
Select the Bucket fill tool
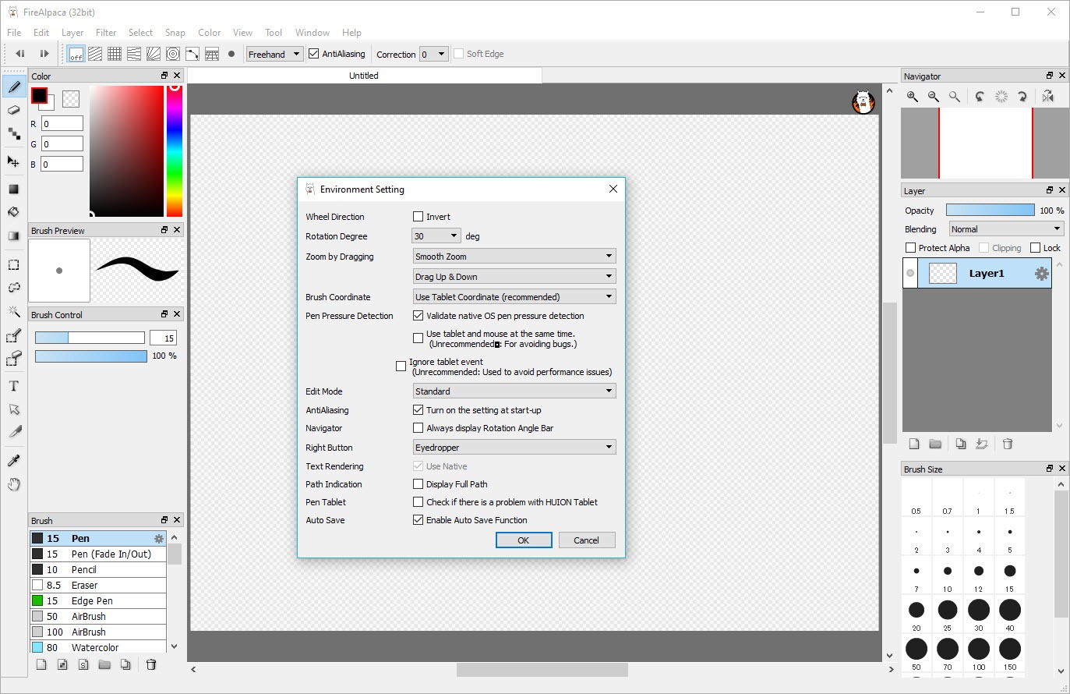13,212
